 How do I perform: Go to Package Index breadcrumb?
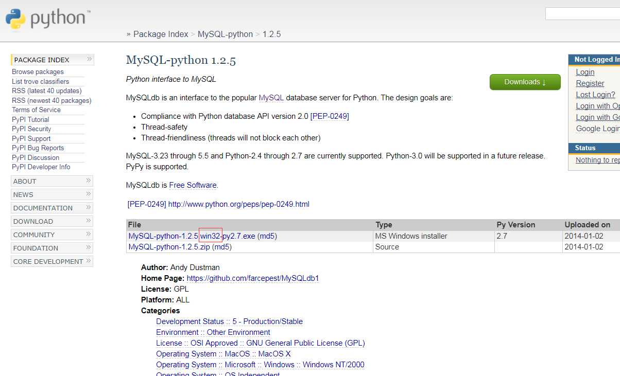click(x=161, y=34)
